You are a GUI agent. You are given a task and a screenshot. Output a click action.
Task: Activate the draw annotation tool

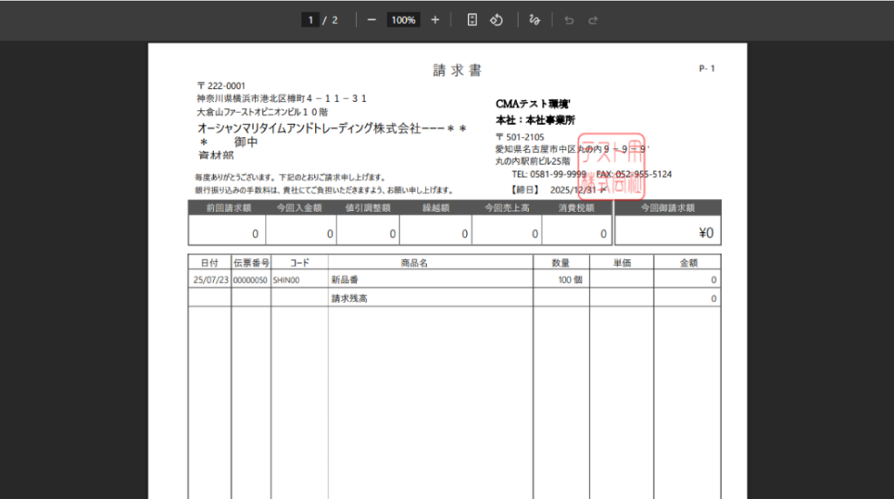click(534, 20)
